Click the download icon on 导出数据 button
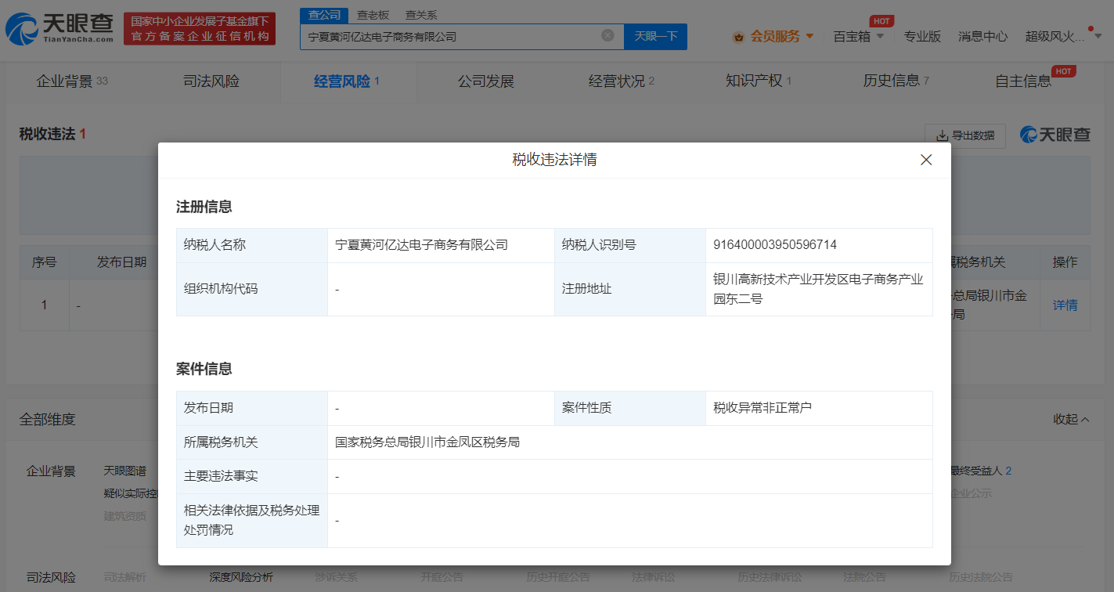Image resolution: width=1114 pixels, height=592 pixels. pos(943,135)
